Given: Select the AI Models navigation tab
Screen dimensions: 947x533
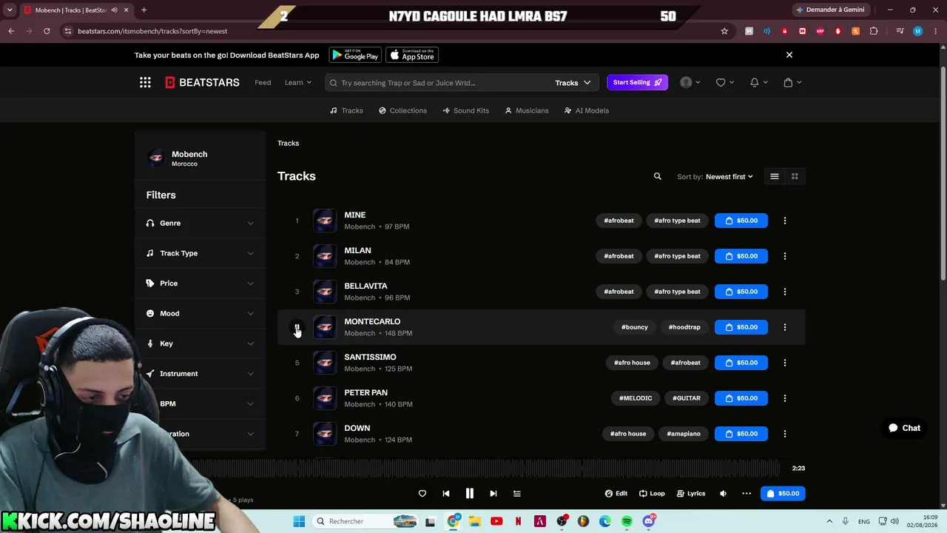Looking at the screenshot, I should click(x=586, y=110).
